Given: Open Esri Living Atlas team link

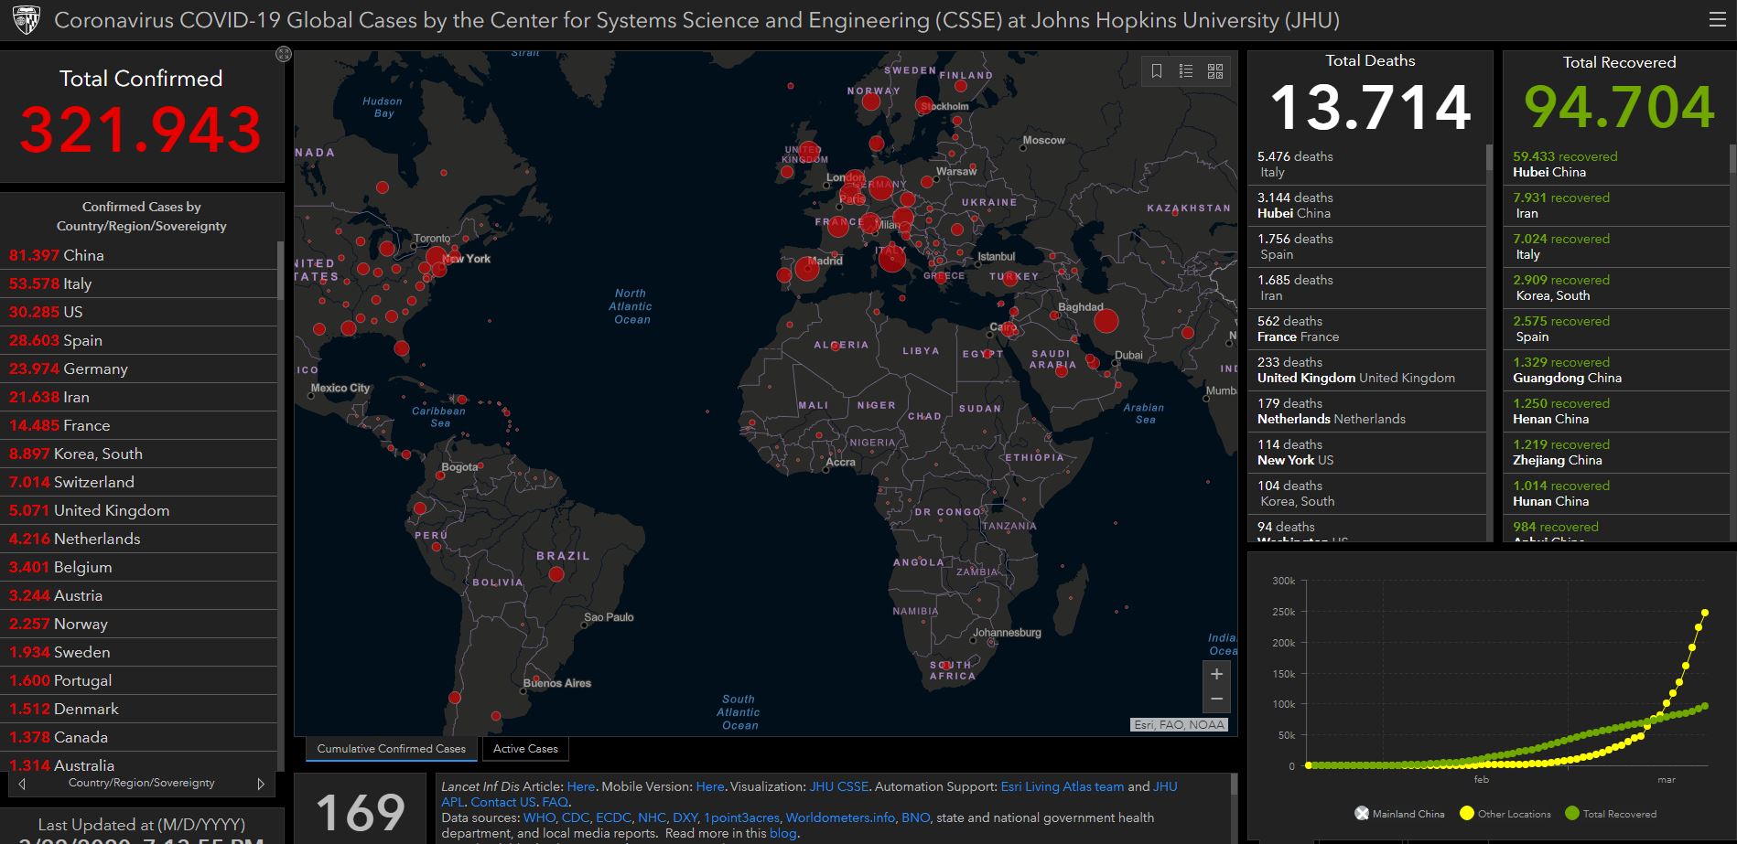Looking at the screenshot, I should pos(1062,786).
